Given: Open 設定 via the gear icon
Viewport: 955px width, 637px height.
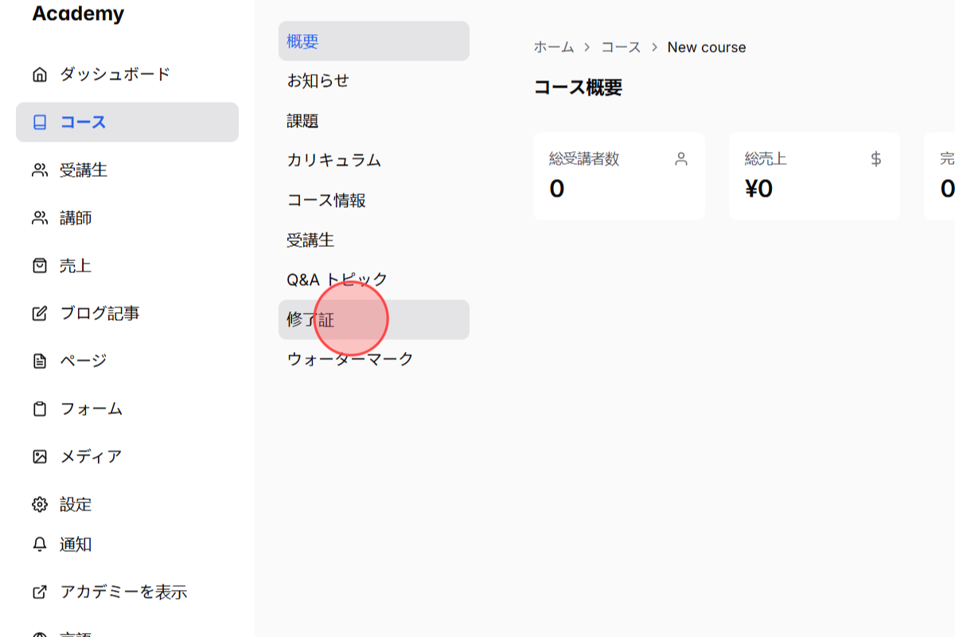Looking at the screenshot, I should point(38,504).
